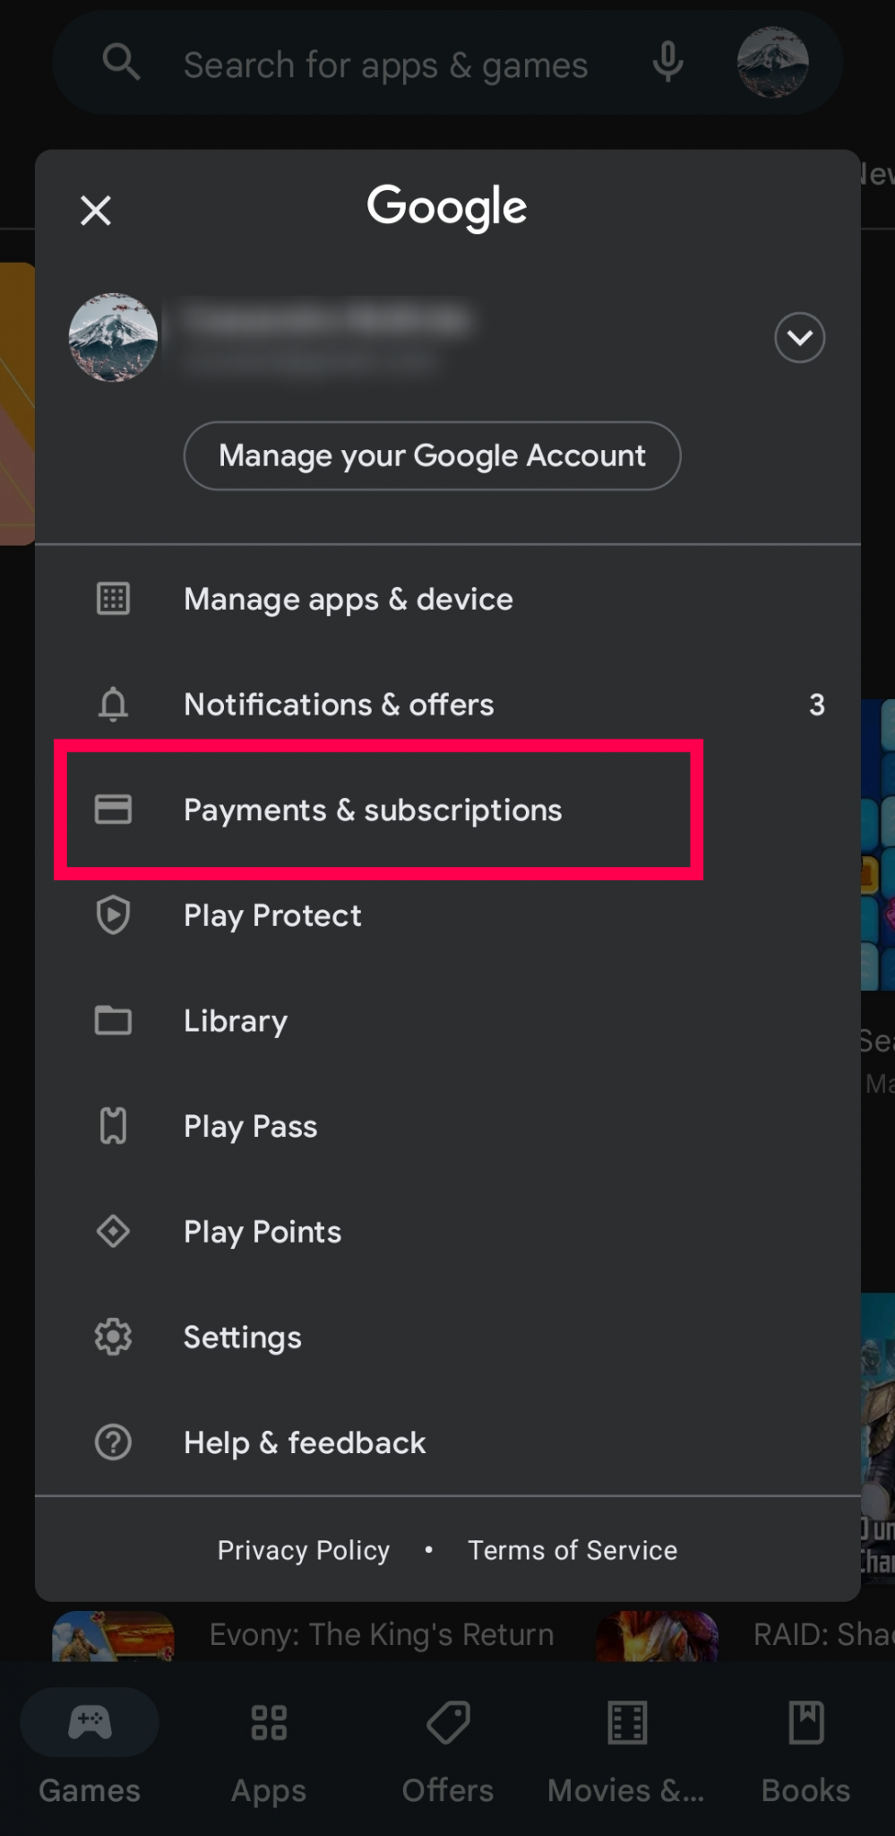Select the Play Points diamond icon
This screenshot has width=895, height=1836.
pyautogui.click(x=113, y=1231)
